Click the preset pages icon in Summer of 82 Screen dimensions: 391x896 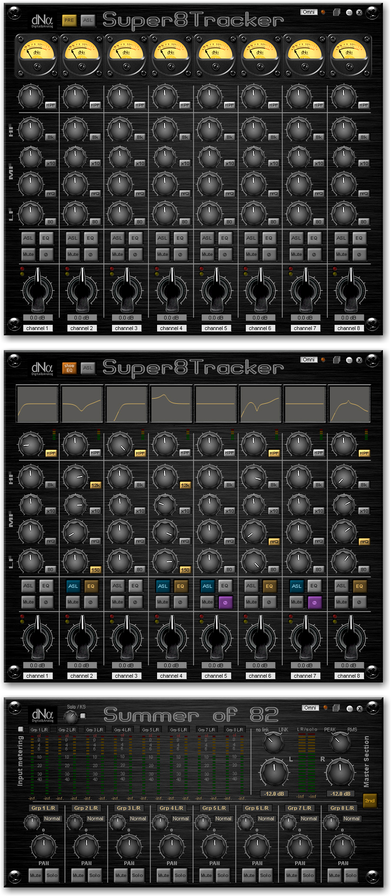click(336, 708)
